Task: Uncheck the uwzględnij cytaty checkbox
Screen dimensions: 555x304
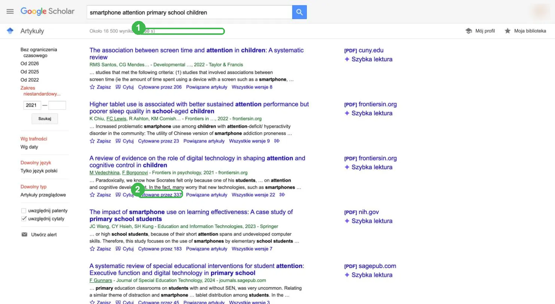Action: point(24,219)
